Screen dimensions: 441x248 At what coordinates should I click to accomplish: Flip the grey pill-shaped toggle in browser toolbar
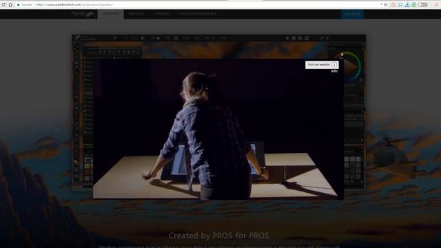pyautogui.click(x=422, y=5)
